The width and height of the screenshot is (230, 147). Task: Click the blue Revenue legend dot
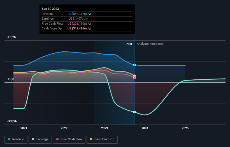(x=9, y=139)
